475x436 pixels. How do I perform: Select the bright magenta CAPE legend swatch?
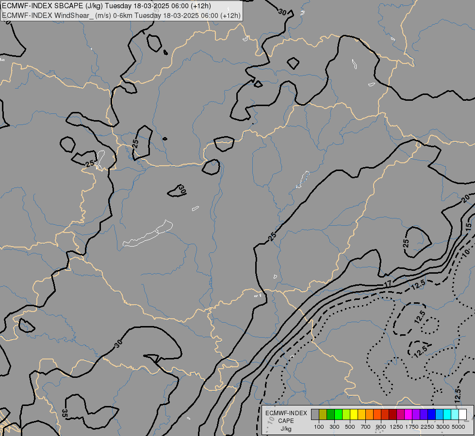coord(409,415)
